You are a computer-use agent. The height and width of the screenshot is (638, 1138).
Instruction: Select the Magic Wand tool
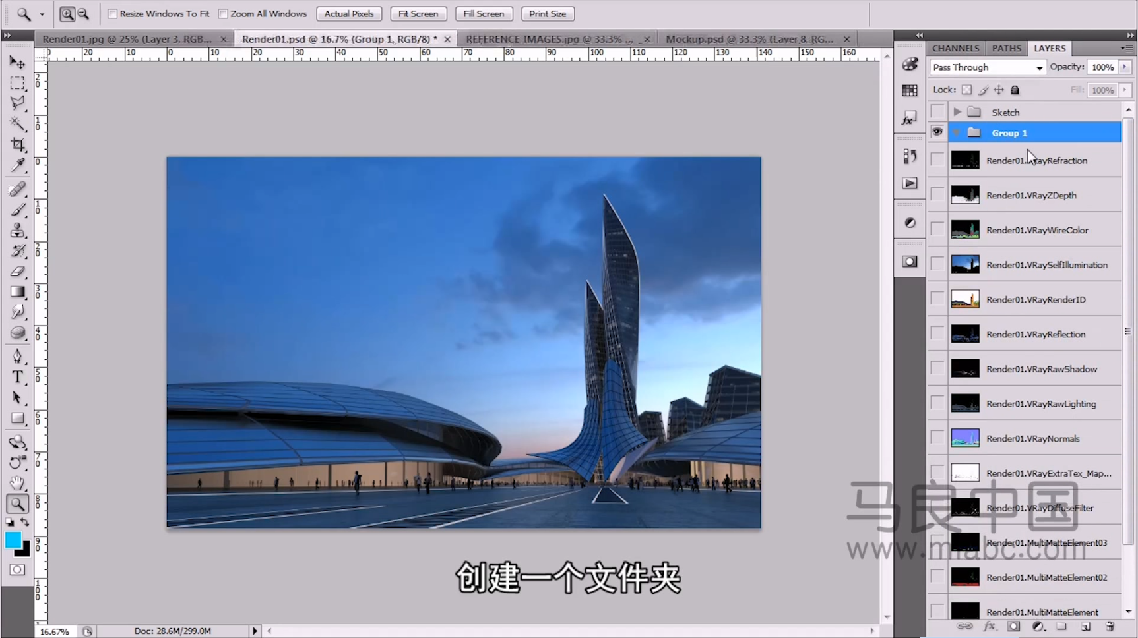17,124
